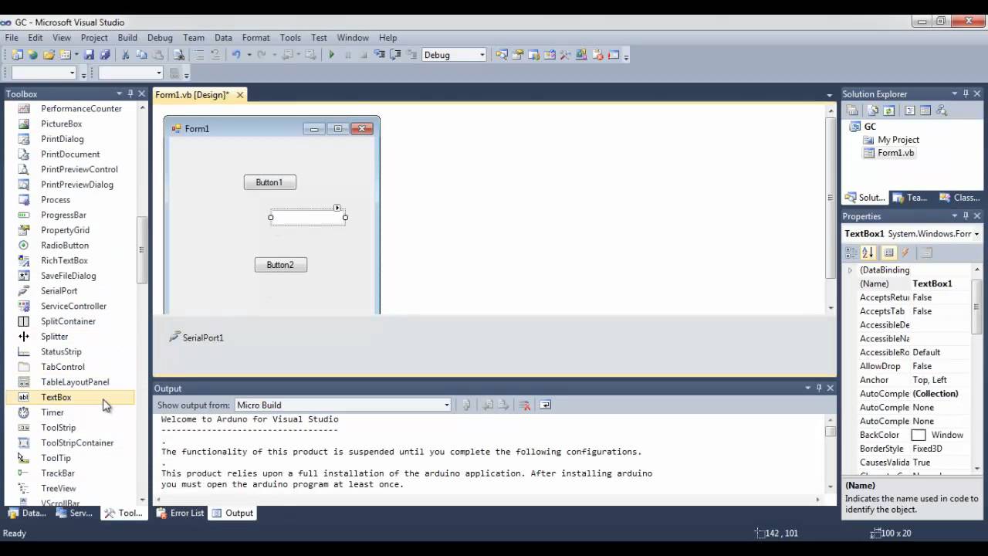Save the current file via toolbar
This screenshot has width=988, height=556.
click(x=89, y=55)
